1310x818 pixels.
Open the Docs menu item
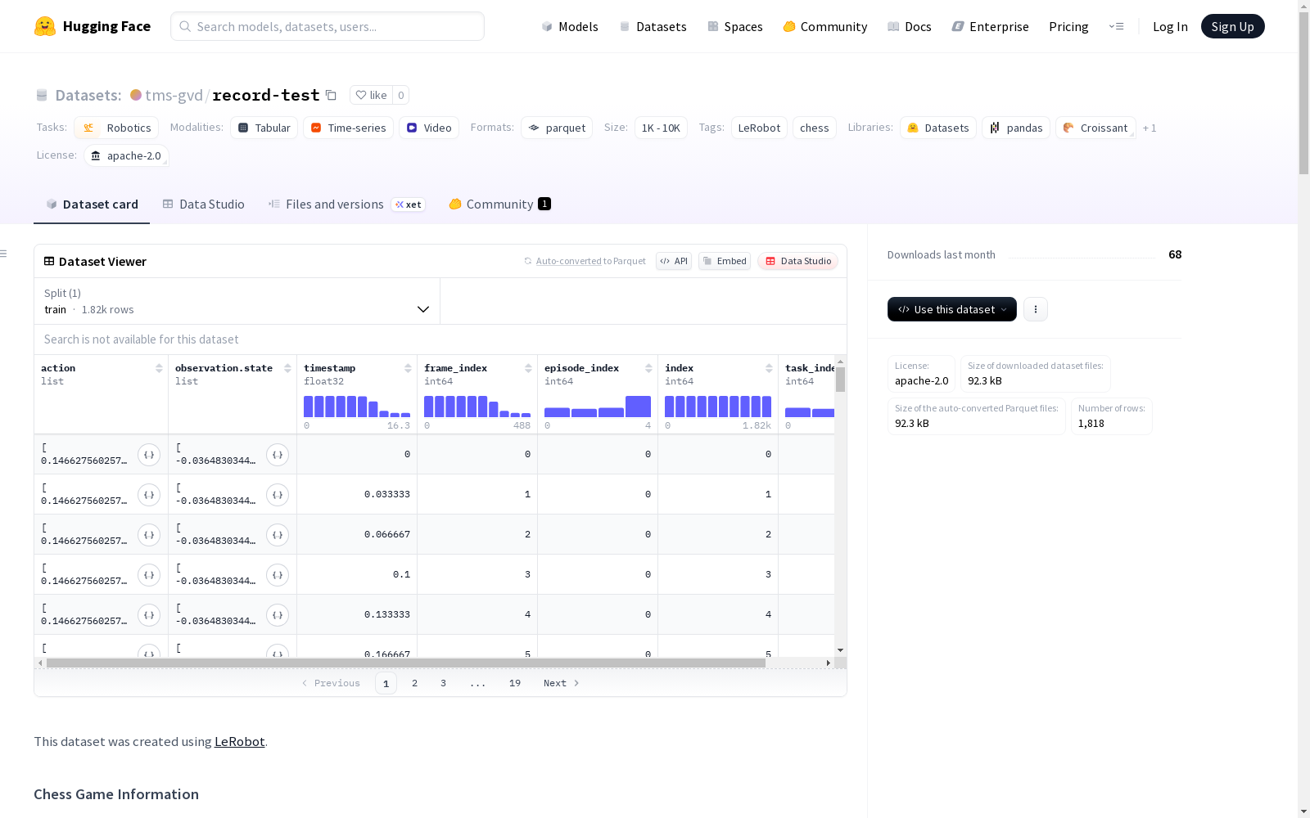(910, 26)
